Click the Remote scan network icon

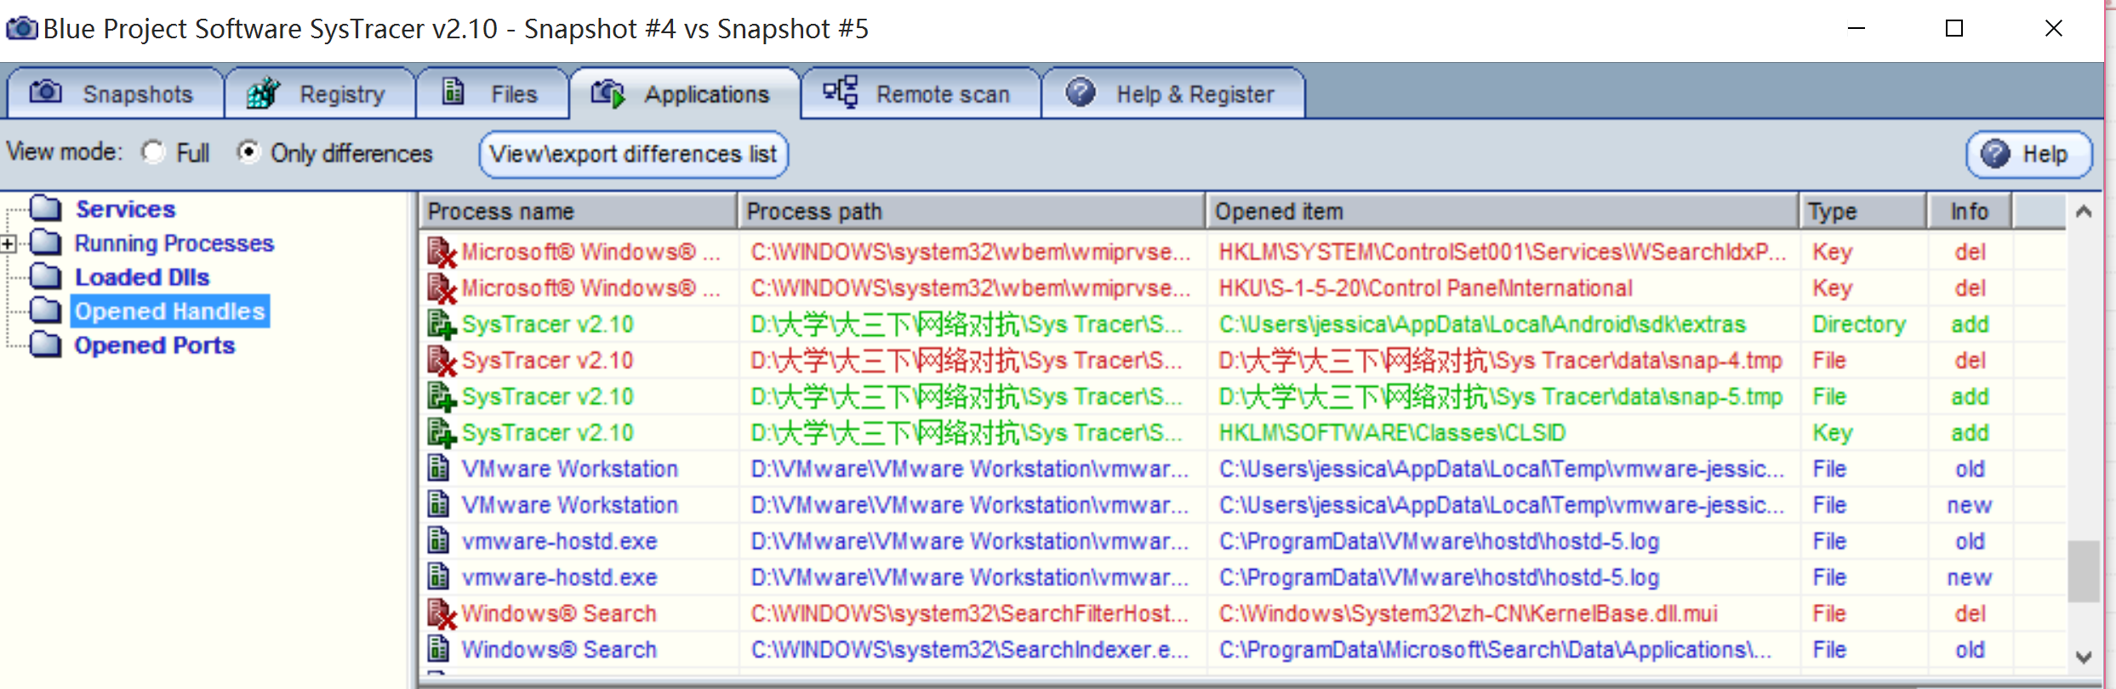pos(841,92)
